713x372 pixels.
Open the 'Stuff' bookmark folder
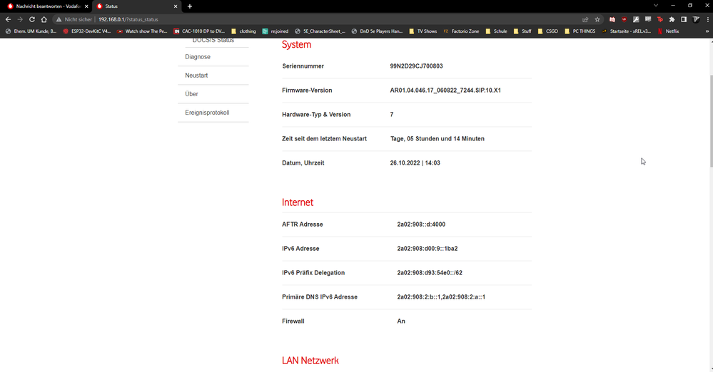tap(522, 31)
